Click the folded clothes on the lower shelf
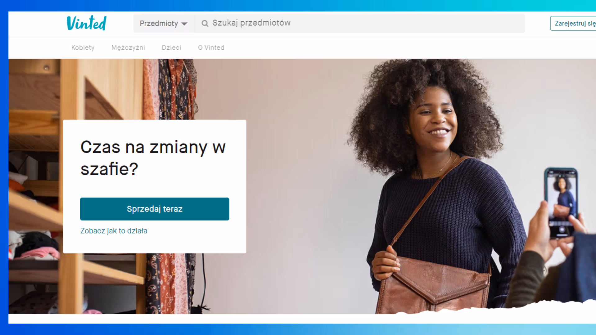596x335 pixels. (x=34, y=245)
